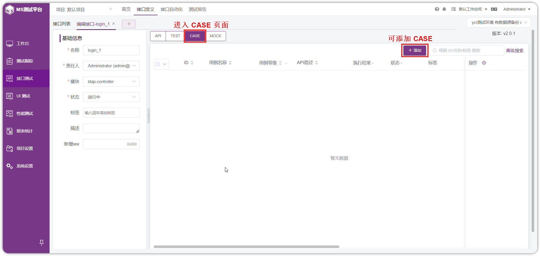This screenshot has width=540, height=256.
Task: Open the 状态 进行中 dropdown
Action: [x=111, y=97]
